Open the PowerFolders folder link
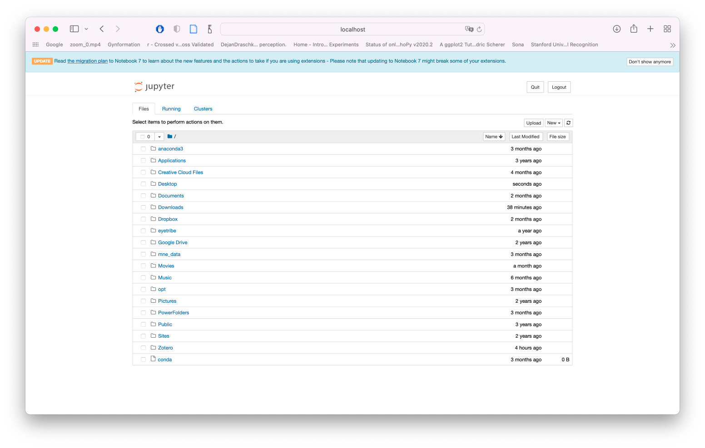This screenshot has width=705, height=448. 174,313
